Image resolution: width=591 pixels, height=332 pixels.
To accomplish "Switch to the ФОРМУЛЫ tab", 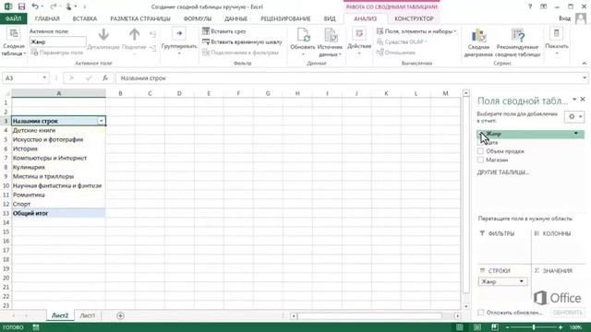I will coord(197,18).
